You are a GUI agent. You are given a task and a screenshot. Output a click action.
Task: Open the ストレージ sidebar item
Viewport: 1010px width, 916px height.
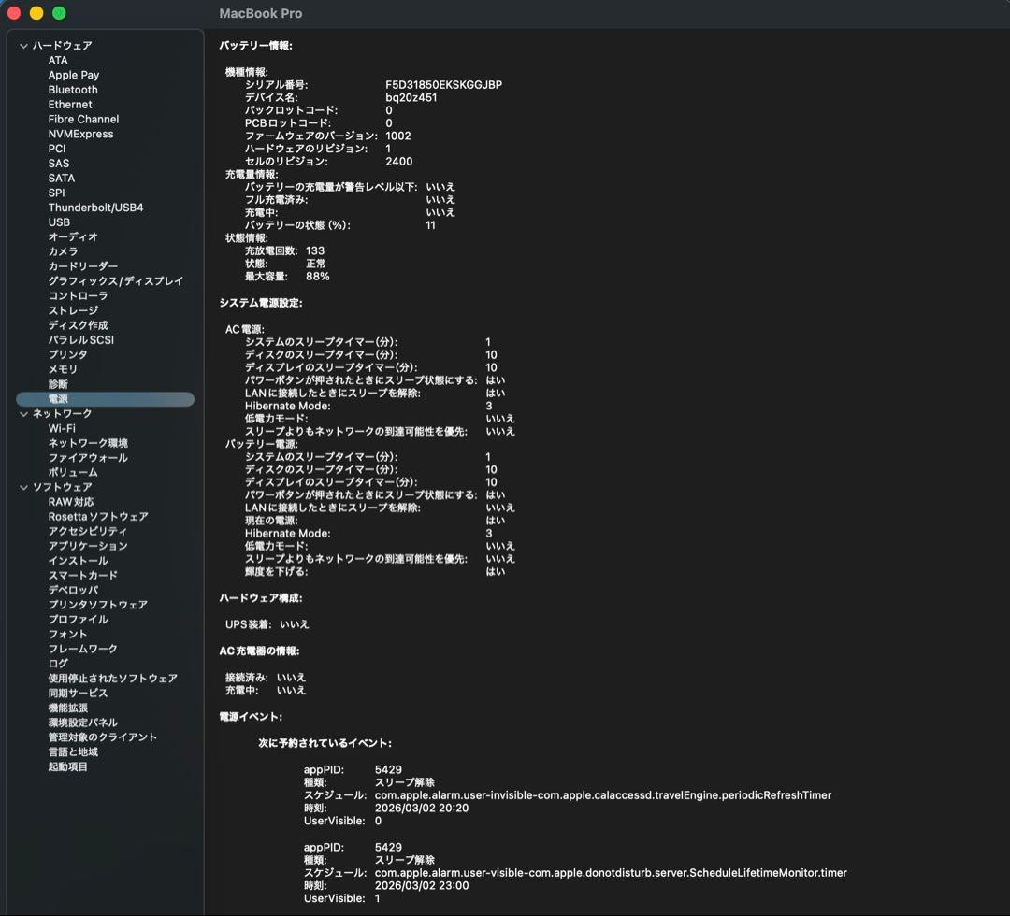tap(74, 311)
